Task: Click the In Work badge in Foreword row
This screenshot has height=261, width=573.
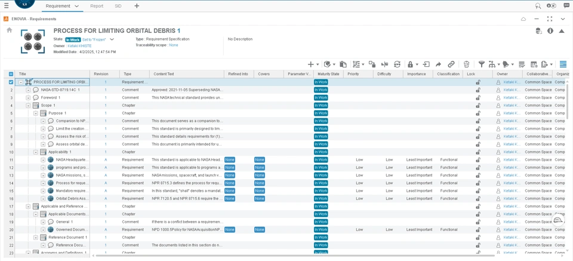Action: (x=321, y=97)
